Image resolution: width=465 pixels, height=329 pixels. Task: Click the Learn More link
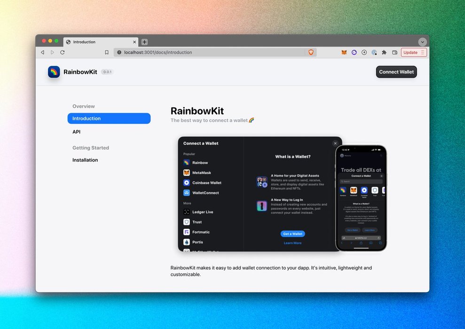293,243
